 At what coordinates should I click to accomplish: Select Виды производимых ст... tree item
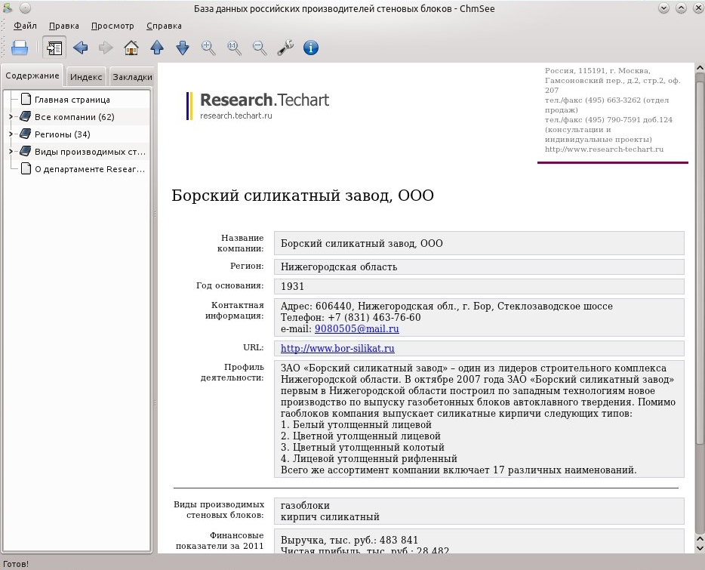90,152
